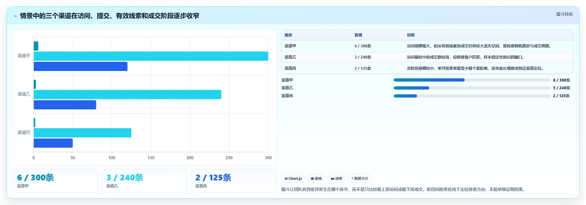
Task: Select the 进度 chip
Action: pyautogui.click(x=336, y=178)
